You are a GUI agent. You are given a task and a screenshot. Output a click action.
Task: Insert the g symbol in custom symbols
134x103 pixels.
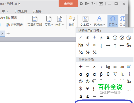tap(87, 74)
